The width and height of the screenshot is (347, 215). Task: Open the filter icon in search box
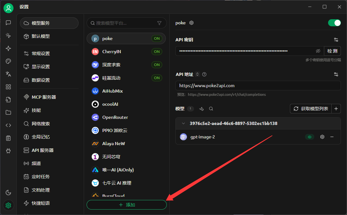[159, 23]
